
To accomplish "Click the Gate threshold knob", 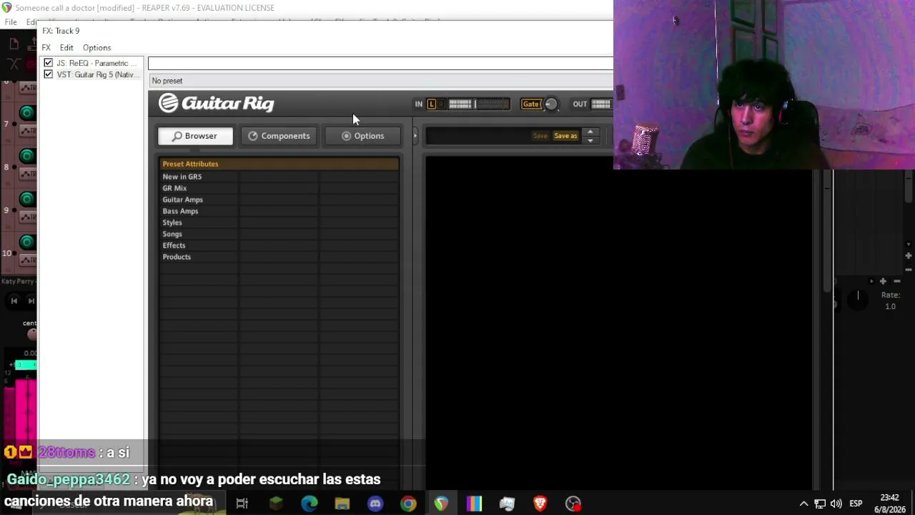I will click(551, 104).
